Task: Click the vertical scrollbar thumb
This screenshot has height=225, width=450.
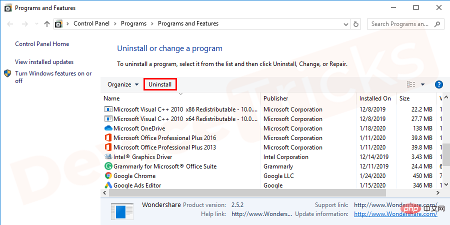Action: (446, 154)
